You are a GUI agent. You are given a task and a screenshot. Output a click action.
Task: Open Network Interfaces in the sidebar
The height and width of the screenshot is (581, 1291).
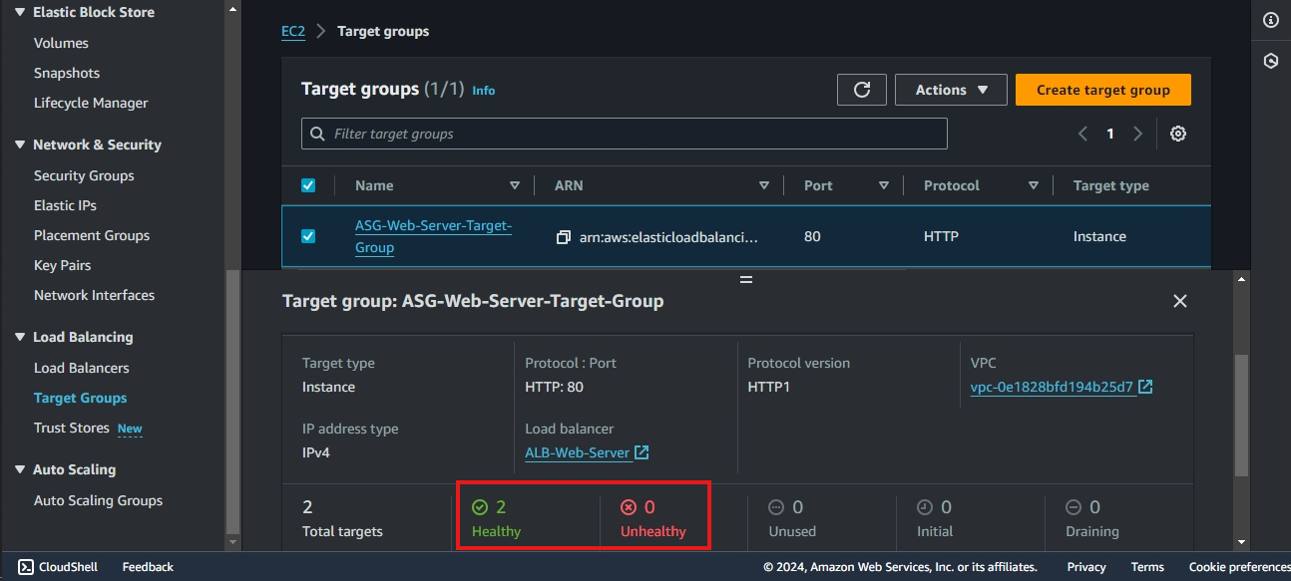94,295
